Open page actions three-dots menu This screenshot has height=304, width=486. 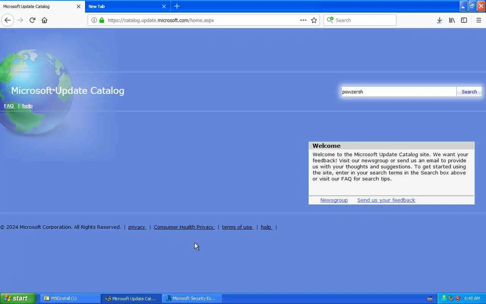point(303,20)
